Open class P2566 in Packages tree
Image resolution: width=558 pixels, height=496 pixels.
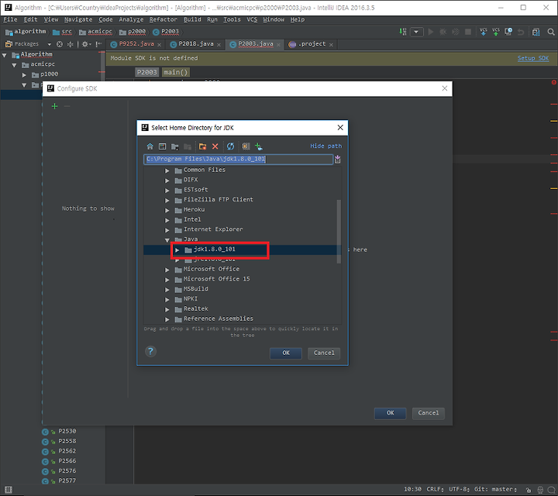point(67,461)
